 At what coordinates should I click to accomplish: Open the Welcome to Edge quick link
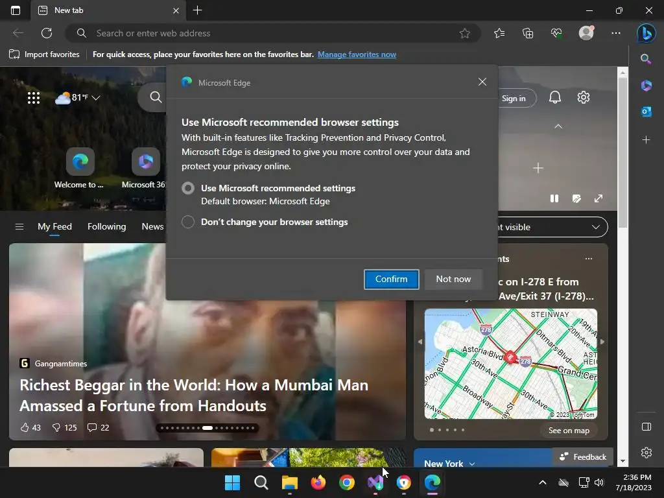79,168
